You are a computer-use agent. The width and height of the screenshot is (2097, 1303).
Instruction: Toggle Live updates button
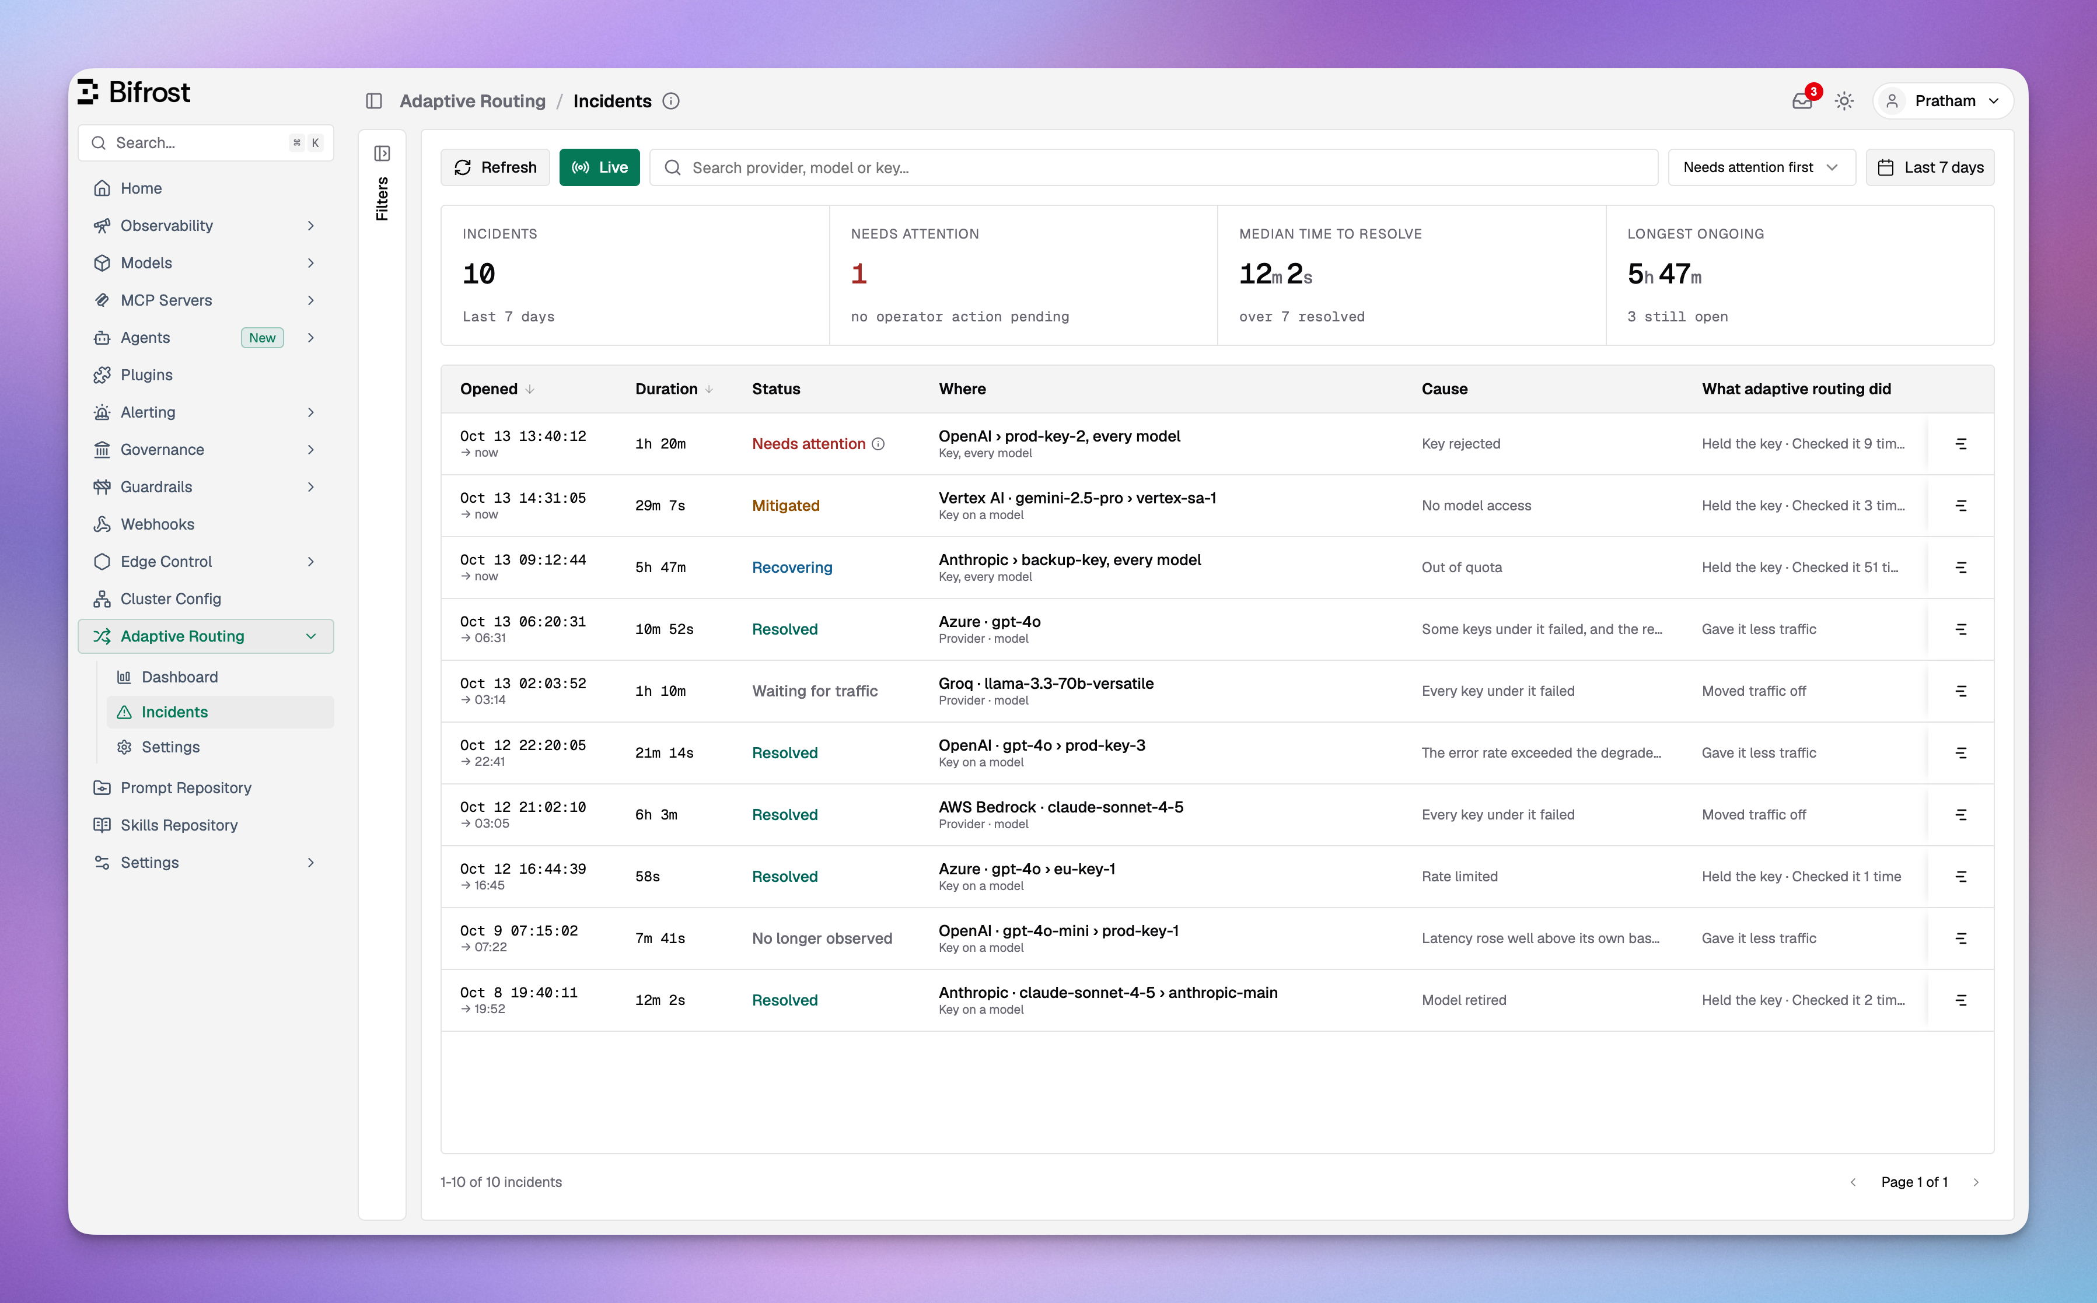[x=599, y=167]
